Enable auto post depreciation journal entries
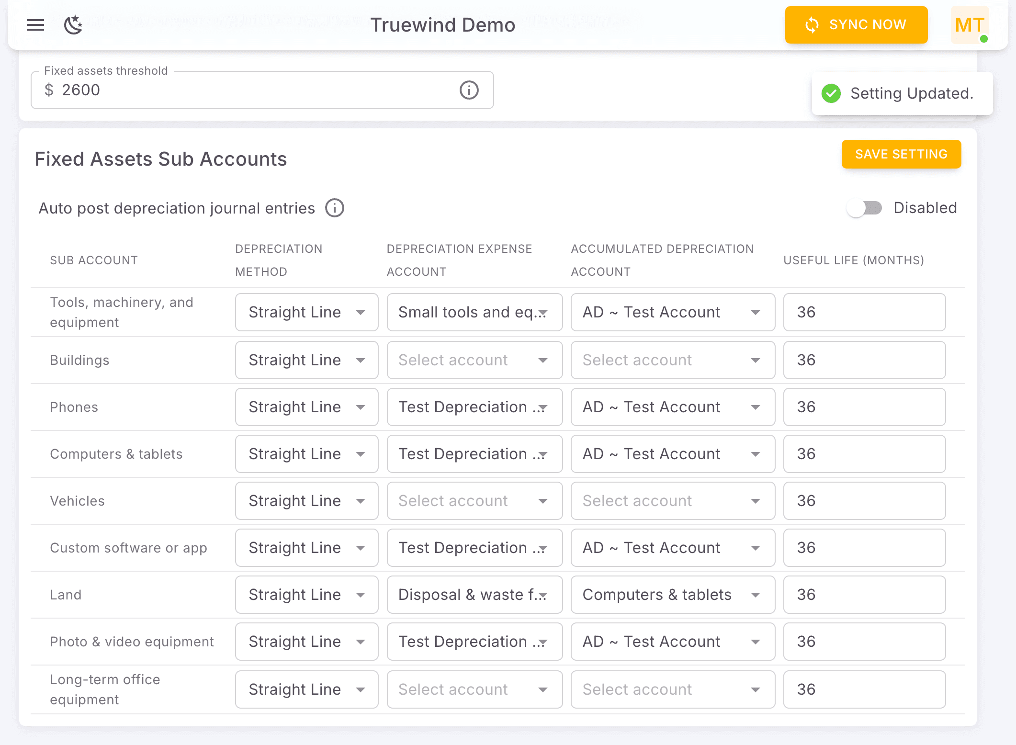This screenshot has height=745, width=1016. click(864, 208)
